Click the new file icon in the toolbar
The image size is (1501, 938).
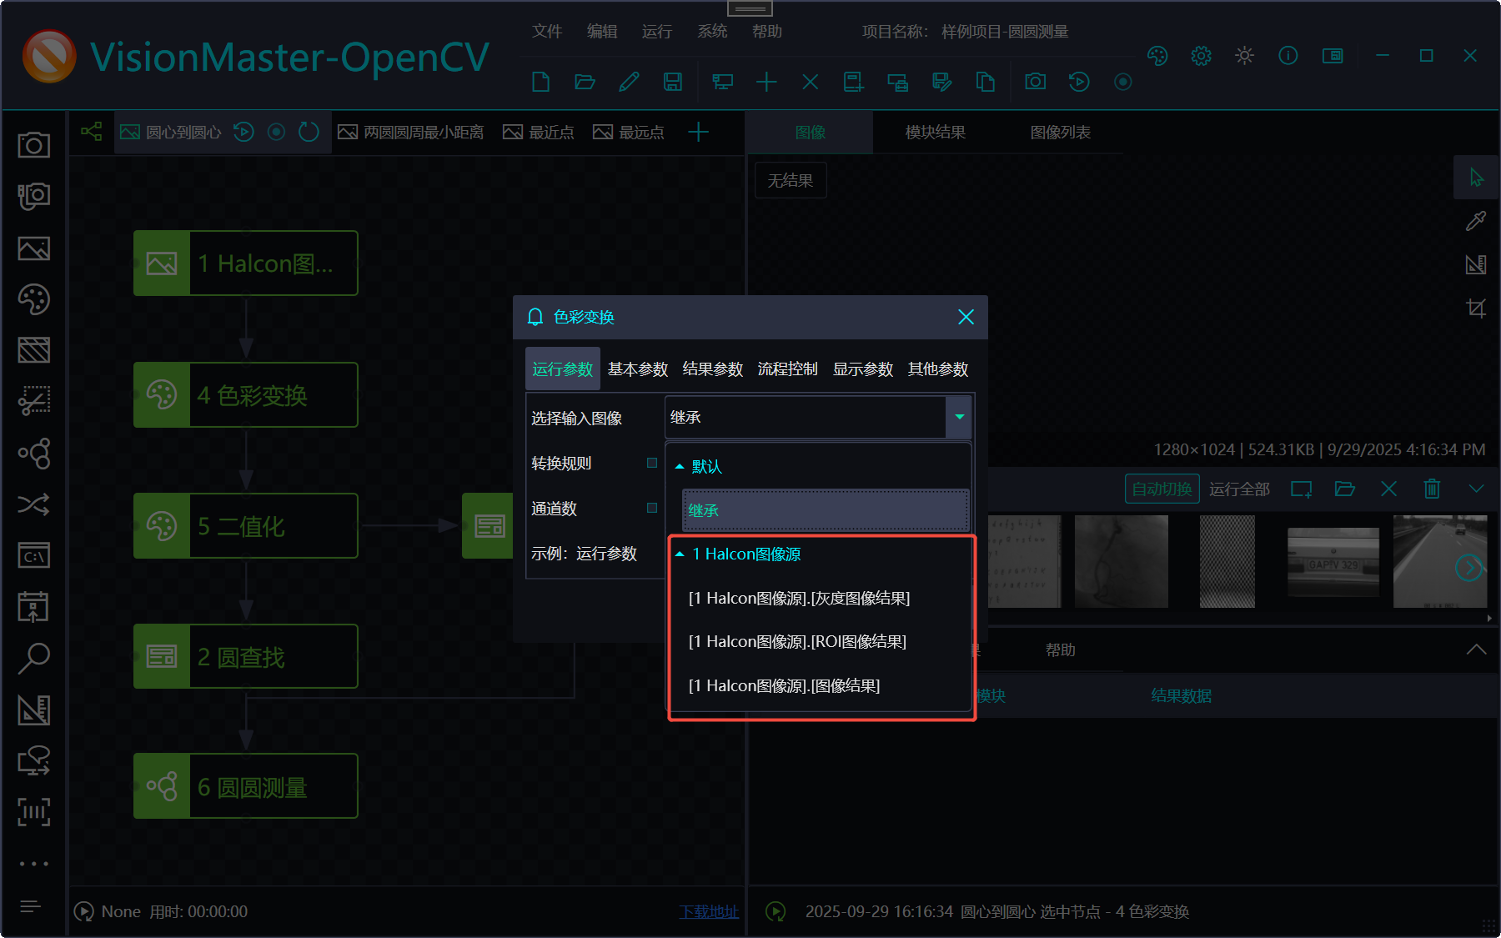click(x=541, y=82)
